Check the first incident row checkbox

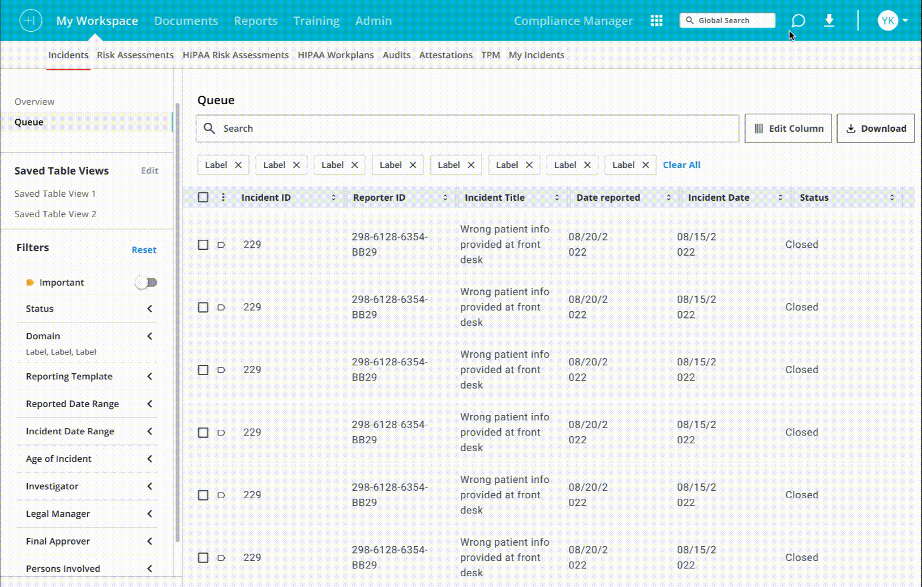point(203,245)
